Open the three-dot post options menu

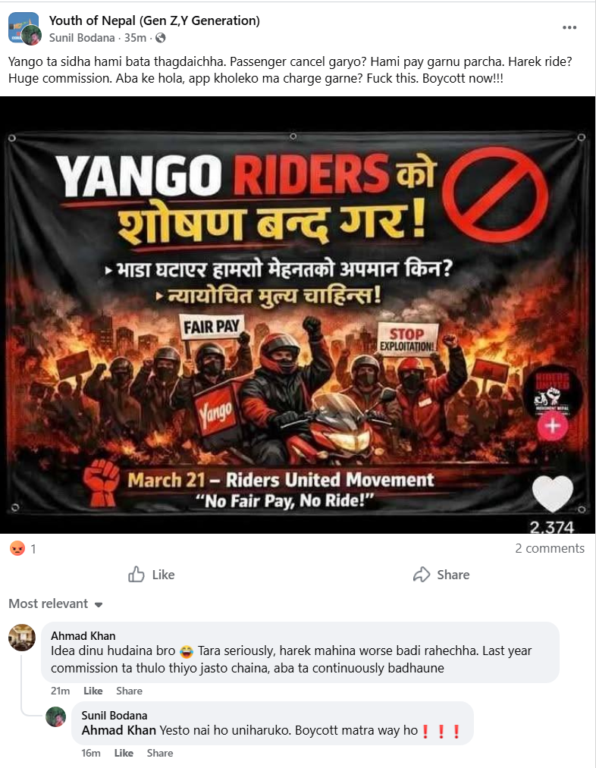pyautogui.click(x=569, y=27)
